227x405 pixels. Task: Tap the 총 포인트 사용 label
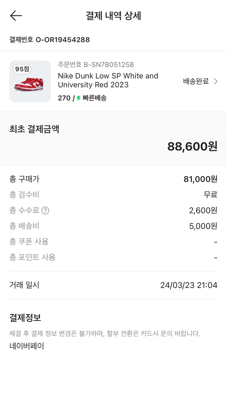pyautogui.click(x=32, y=257)
